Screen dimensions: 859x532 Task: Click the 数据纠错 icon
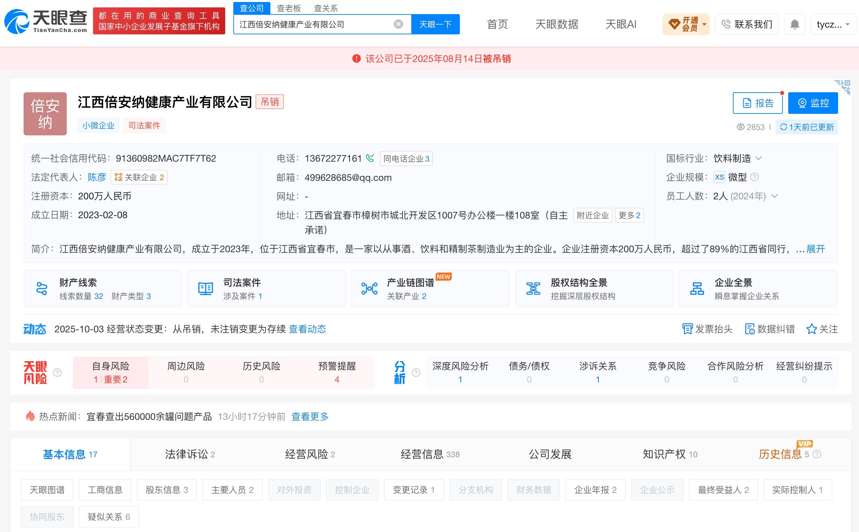coord(750,329)
